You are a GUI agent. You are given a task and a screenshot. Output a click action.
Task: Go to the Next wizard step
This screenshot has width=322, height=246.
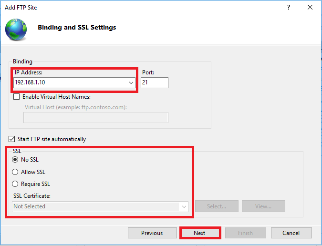click(x=199, y=233)
